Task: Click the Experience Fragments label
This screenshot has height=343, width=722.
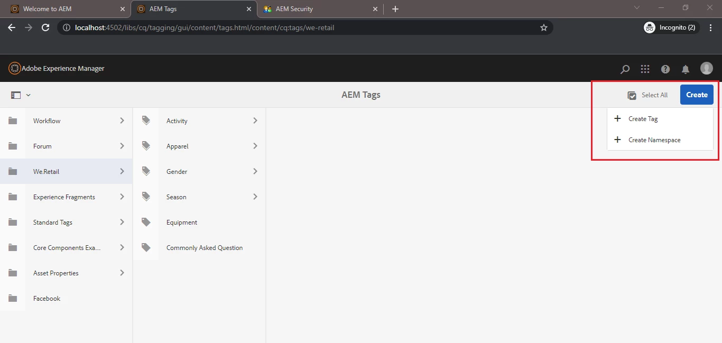Action: [x=64, y=197]
